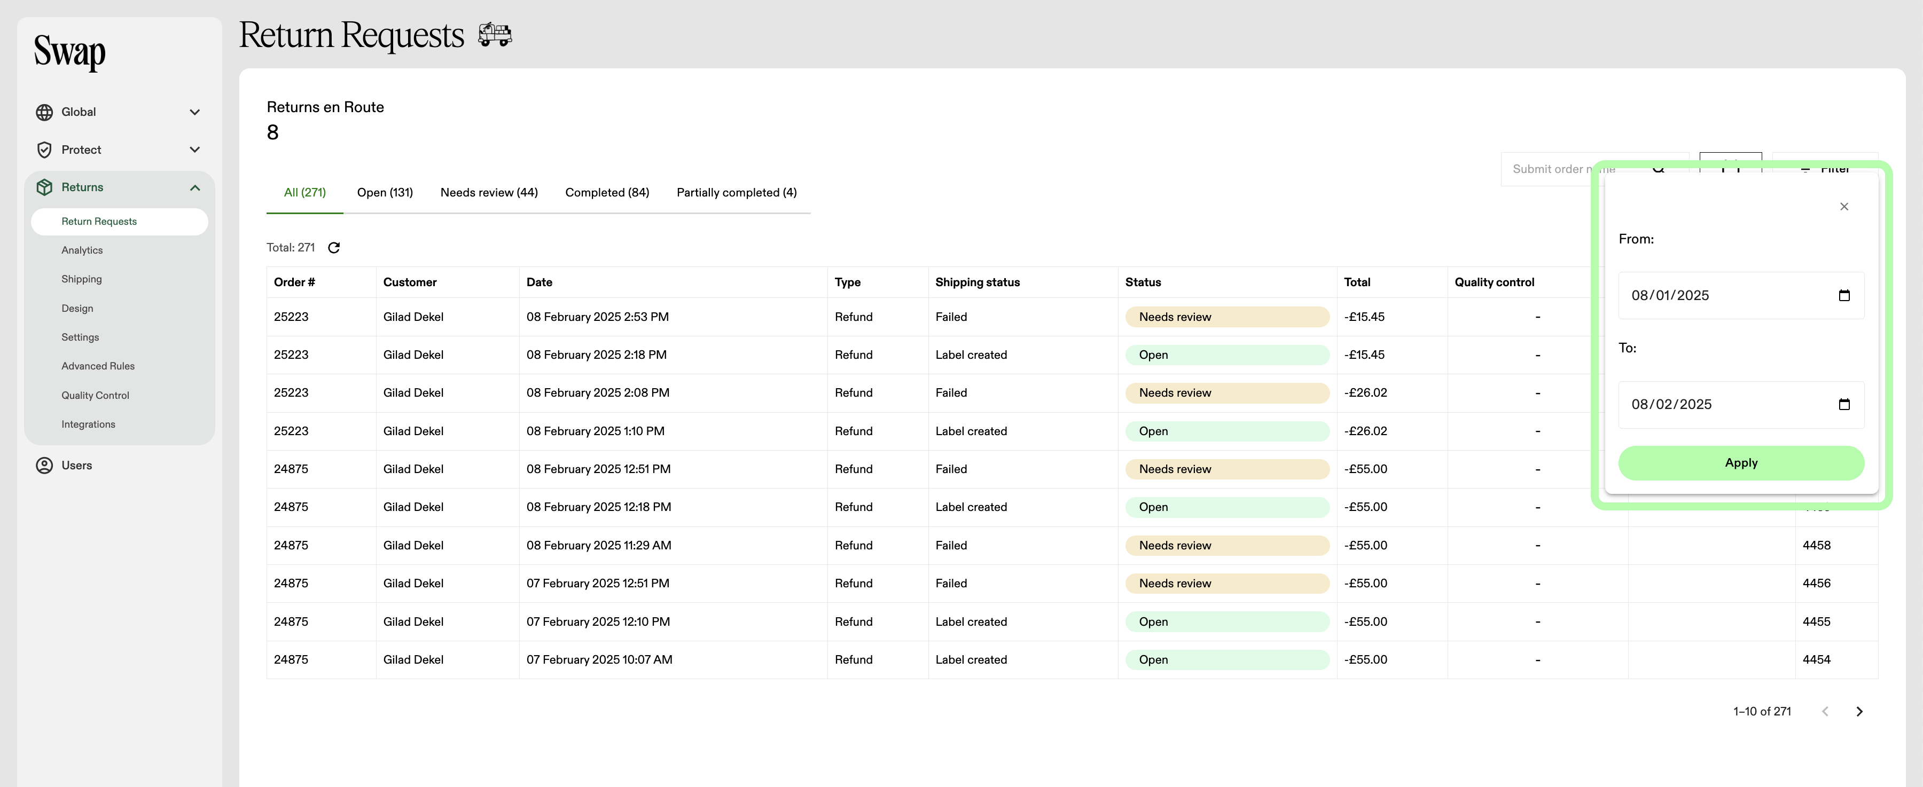Screen dimensions: 1923x787
Task: Click the From date field 08/01/2025
Action: [1741, 295]
